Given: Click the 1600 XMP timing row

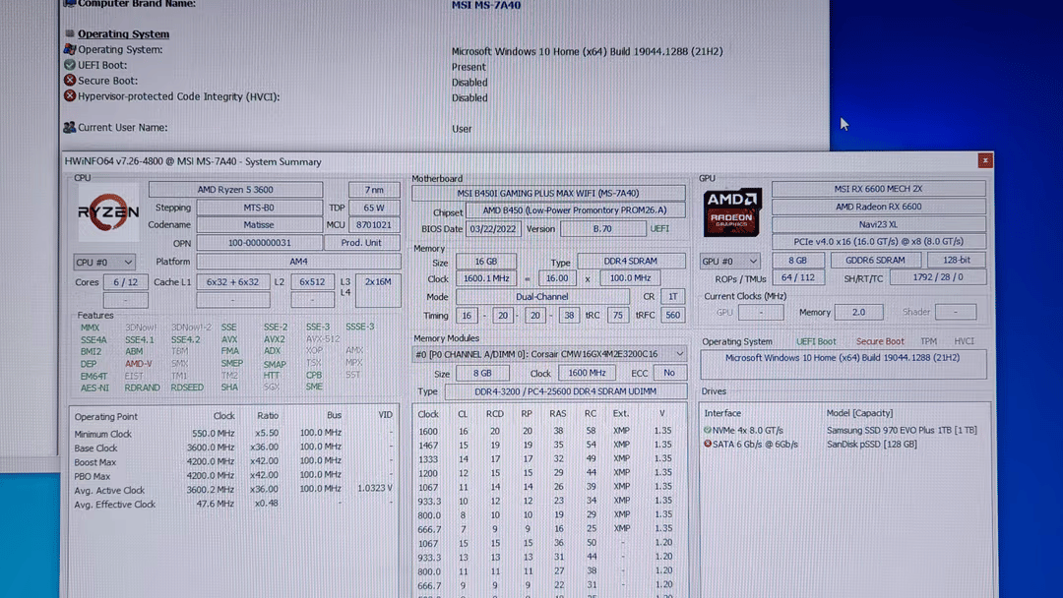Looking at the screenshot, I should [546, 431].
